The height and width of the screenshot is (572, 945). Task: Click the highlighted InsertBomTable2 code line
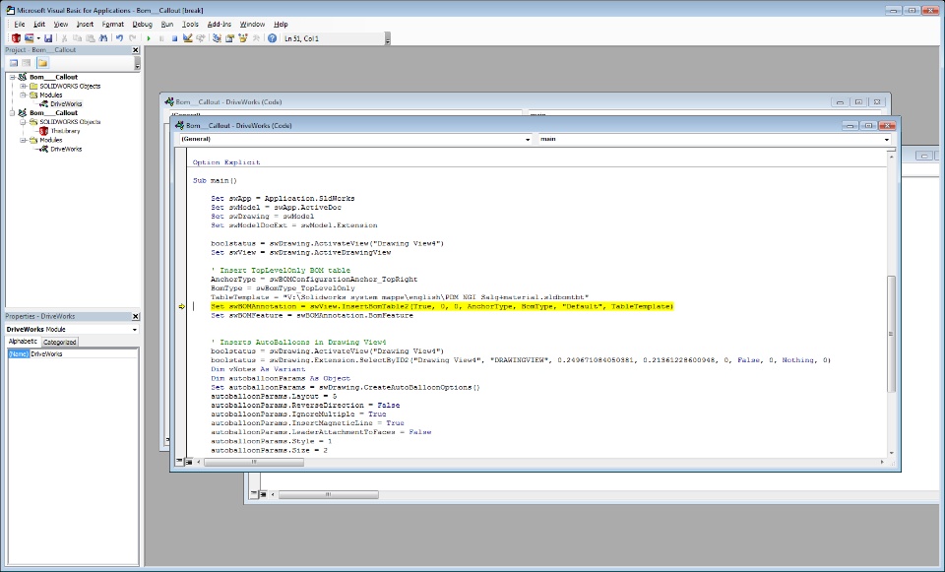[442, 307]
